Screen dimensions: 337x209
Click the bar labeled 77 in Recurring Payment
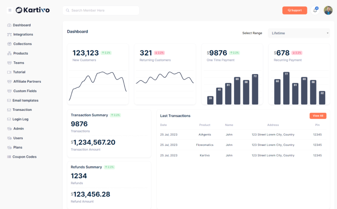click(286, 88)
